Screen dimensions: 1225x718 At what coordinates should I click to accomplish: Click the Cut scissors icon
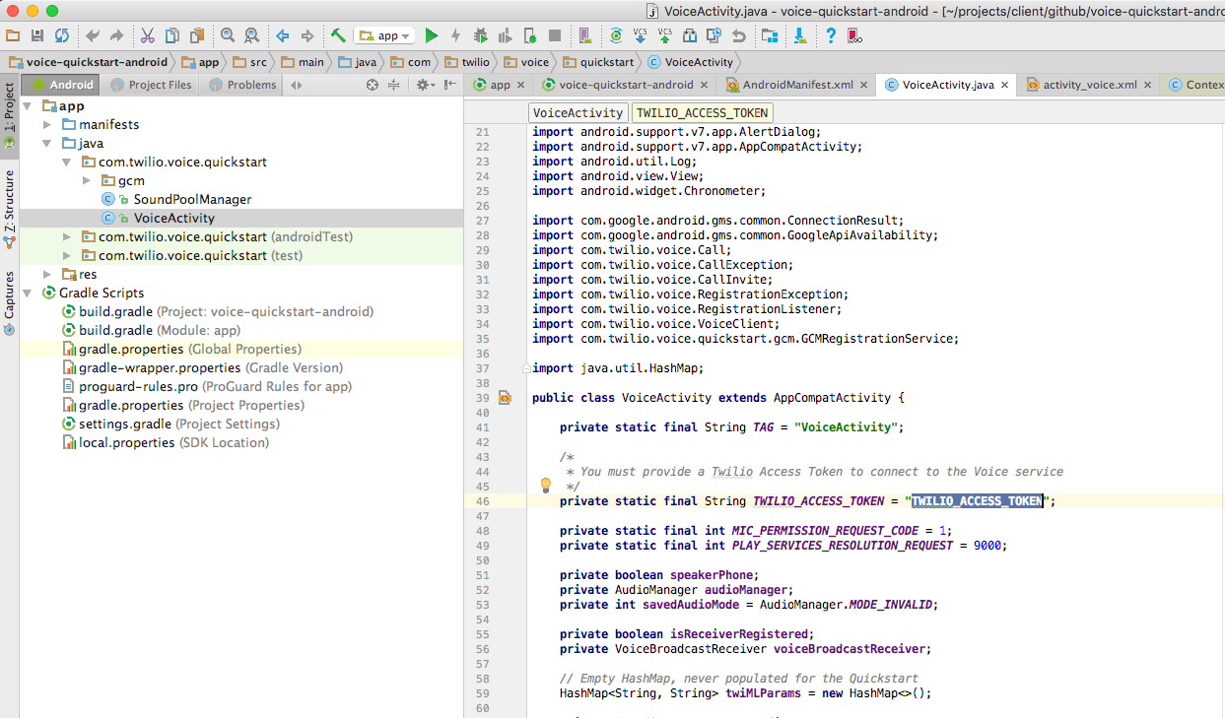click(148, 35)
